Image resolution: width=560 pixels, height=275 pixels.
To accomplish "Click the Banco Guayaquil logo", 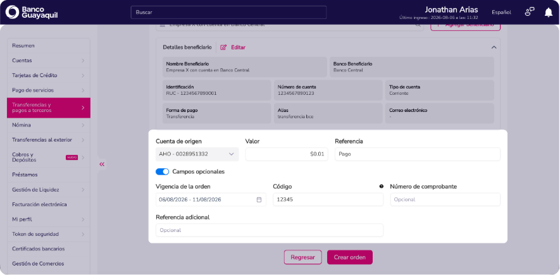I will coord(32,12).
